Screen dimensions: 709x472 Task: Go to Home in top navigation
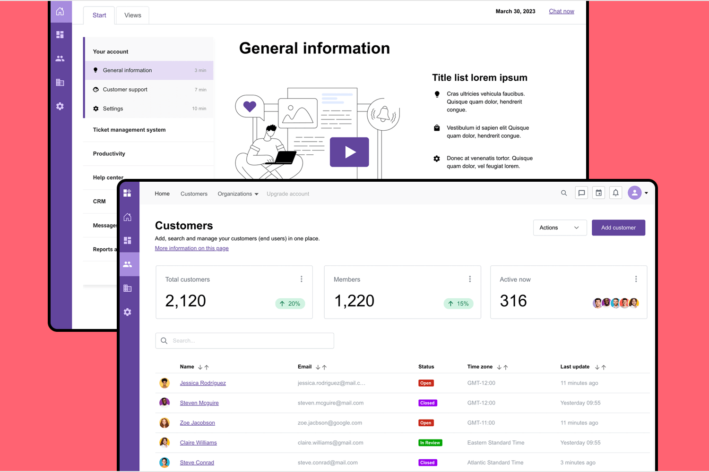click(162, 194)
